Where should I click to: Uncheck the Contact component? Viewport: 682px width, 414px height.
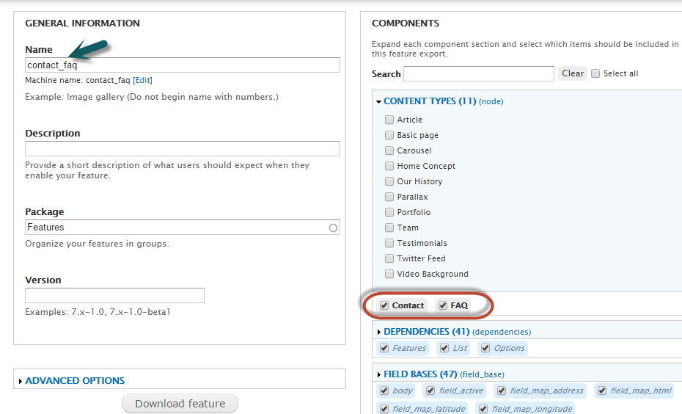click(x=384, y=305)
